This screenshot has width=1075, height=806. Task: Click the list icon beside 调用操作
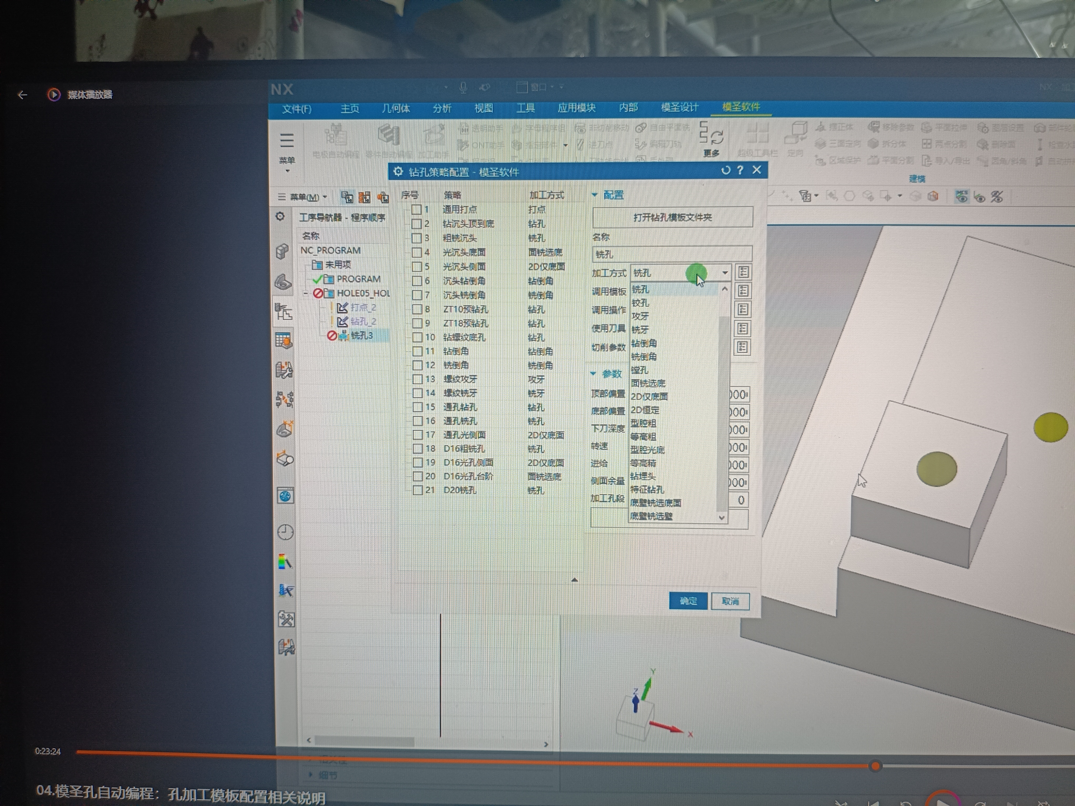click(742, 310)
